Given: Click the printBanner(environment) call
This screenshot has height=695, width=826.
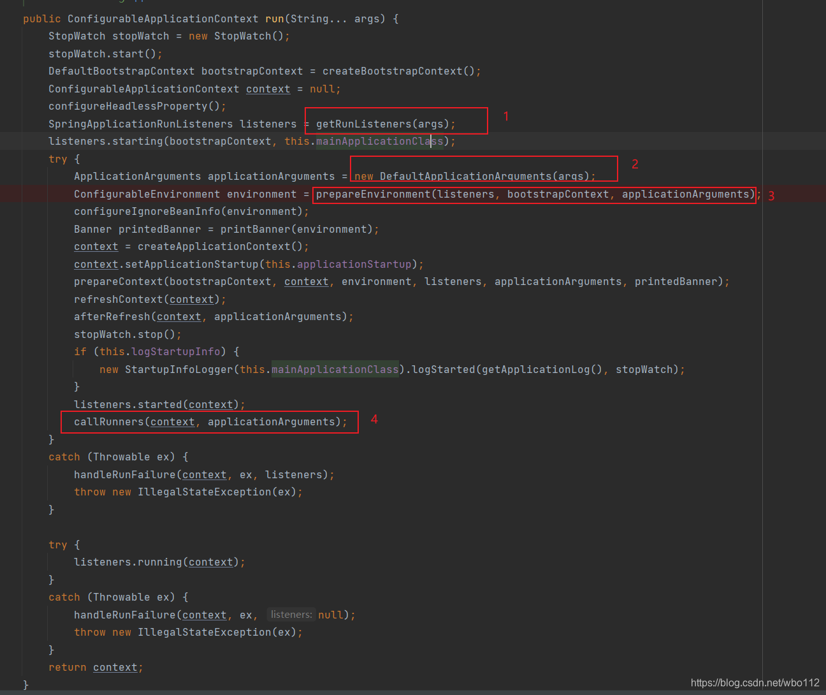Looking at the screenshot, I should click(296, 230).
